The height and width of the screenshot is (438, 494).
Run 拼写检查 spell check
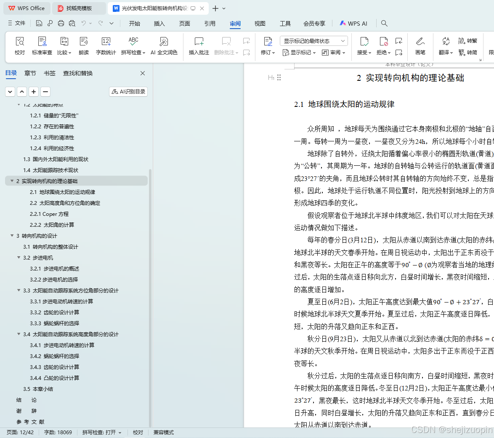(x=133, y=46)
